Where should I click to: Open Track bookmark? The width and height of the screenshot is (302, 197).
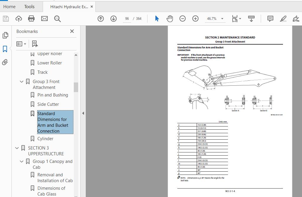click(42, 72)
